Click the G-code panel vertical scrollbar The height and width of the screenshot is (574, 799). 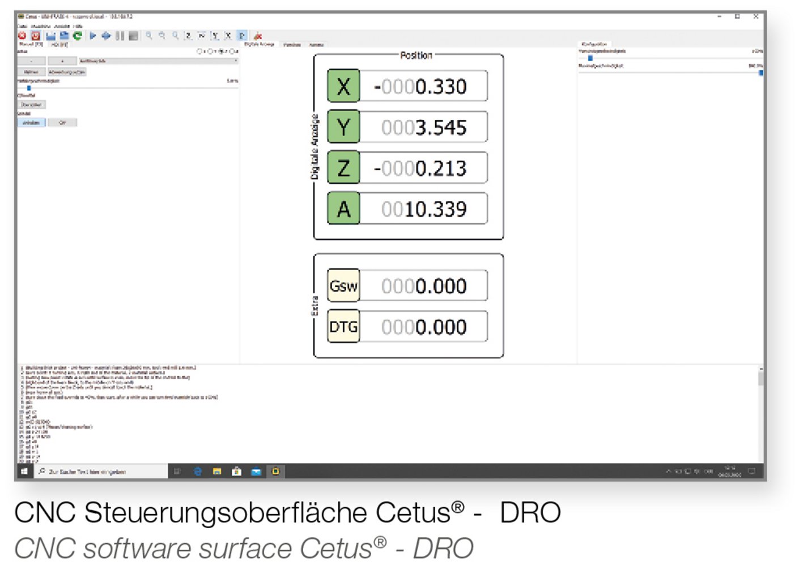point(760,414)
